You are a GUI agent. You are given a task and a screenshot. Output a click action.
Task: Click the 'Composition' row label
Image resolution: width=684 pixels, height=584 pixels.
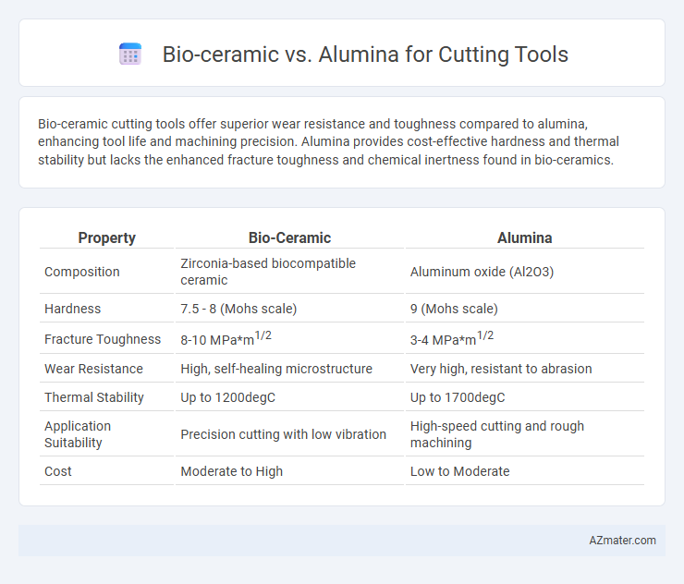82,272
